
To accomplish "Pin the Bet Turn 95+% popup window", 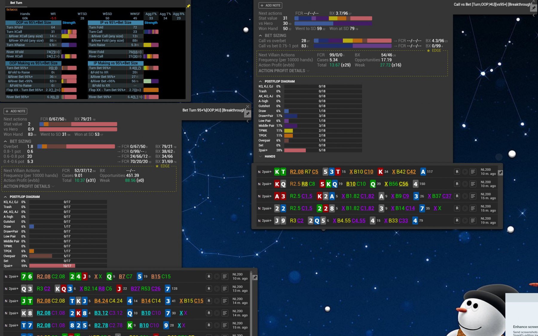I will [247, 114].
